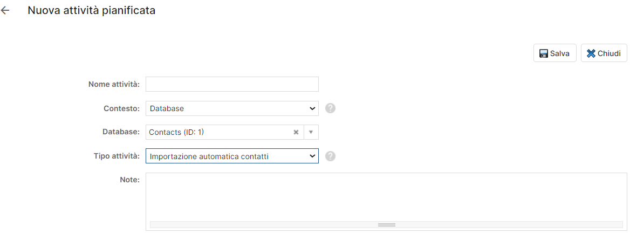Screen dimensions: 630x233
Task: Open the help icon beside Contesto
Action: [330, 108]
